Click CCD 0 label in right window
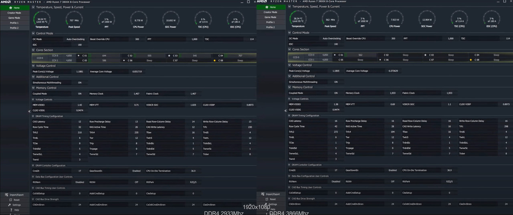 [x=296, y=57]
